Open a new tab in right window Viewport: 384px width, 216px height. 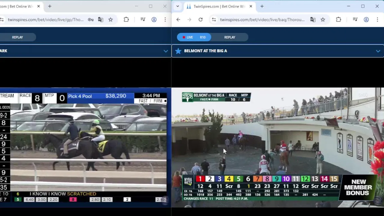[x=262, y=6]
